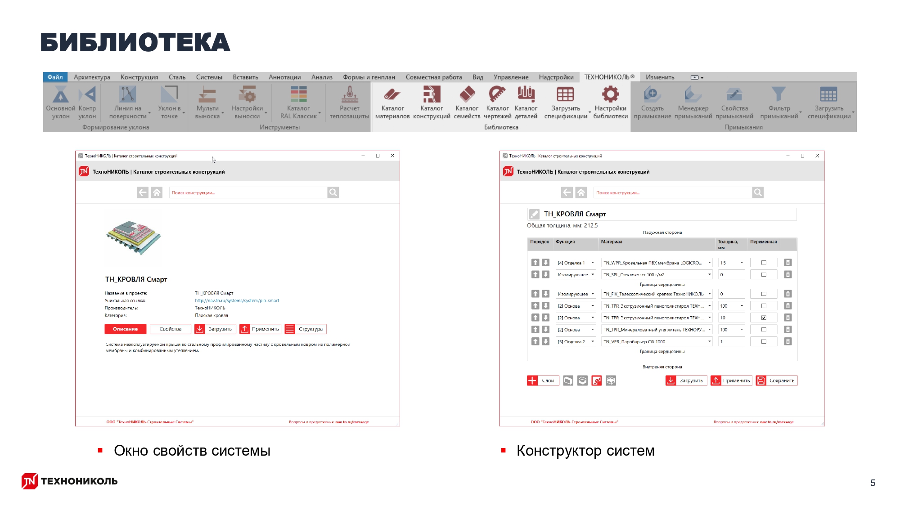
Task: Select Контр уклон tool
Action: [87, 103]
